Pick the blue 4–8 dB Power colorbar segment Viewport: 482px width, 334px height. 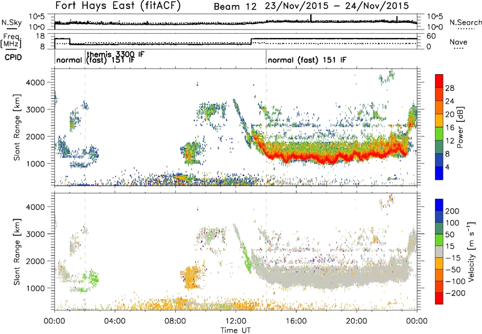(439, 160)
